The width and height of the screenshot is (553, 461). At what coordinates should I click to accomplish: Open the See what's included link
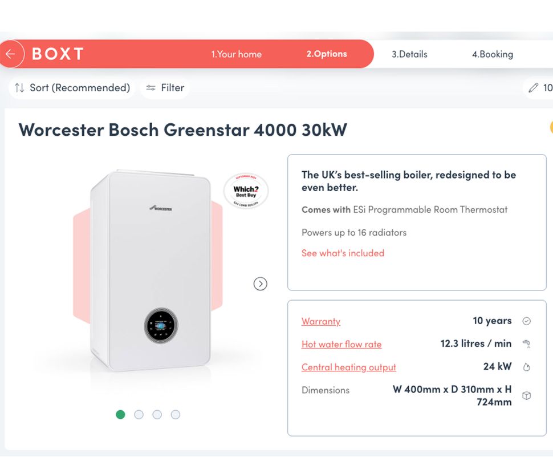coord(342,253)
